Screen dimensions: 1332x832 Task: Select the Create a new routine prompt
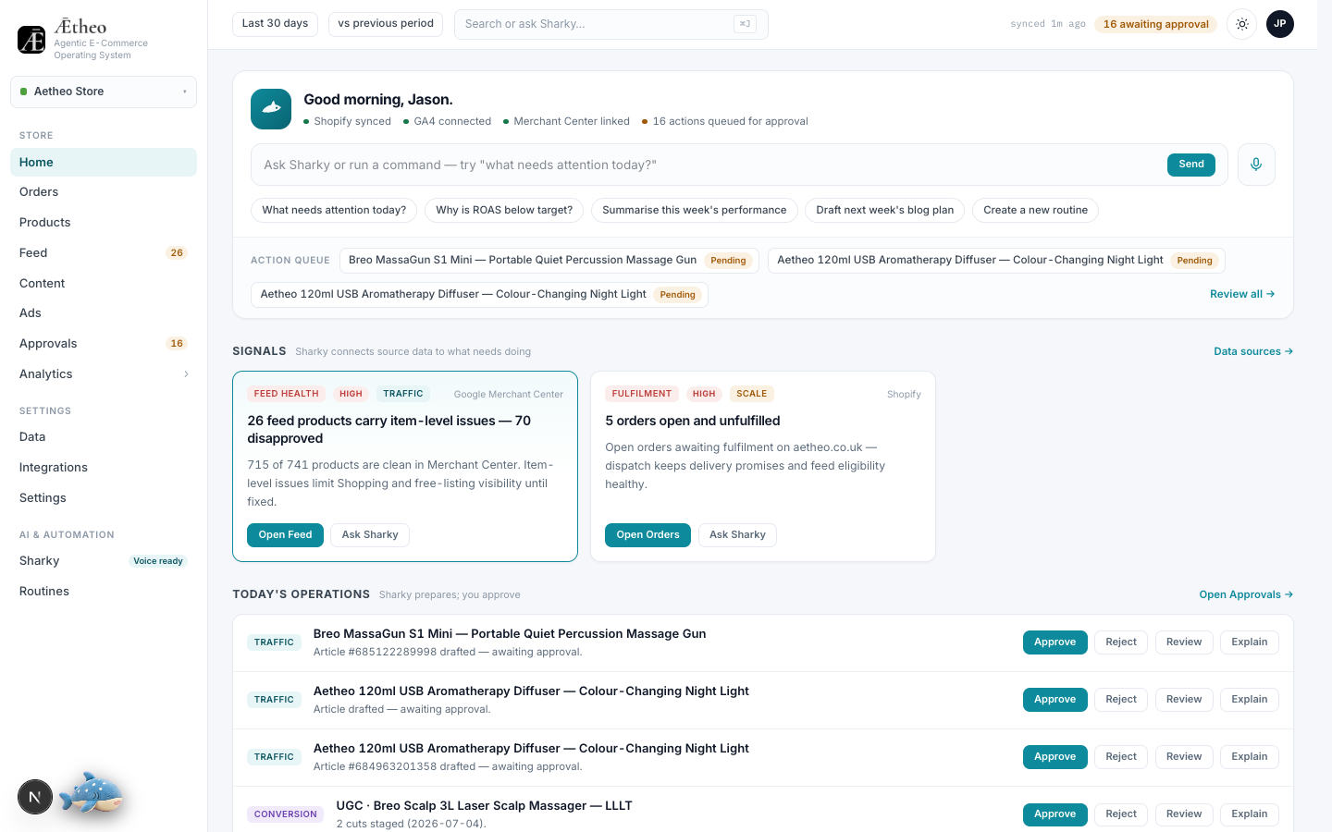pyautogui.click(x=1036, y=211)
